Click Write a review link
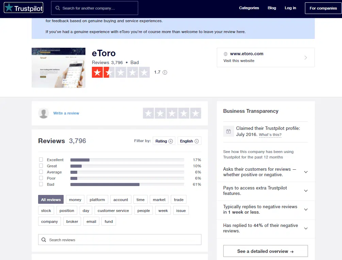342x260 pixels. click(66, 113)
